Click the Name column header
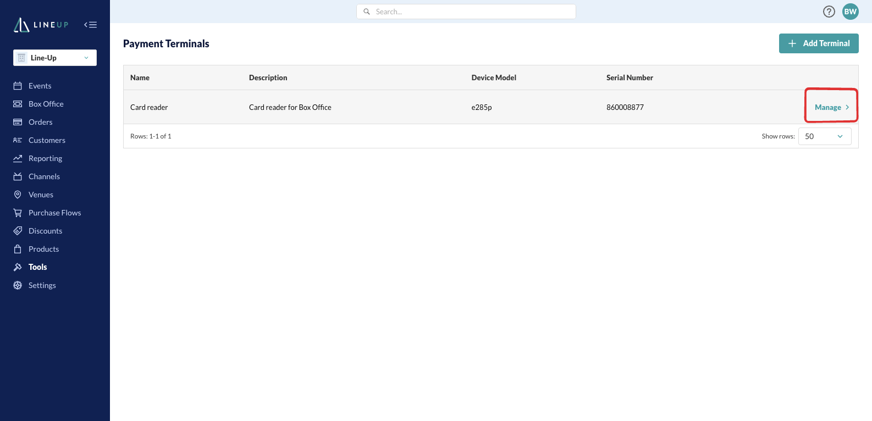 click(140, 77)
